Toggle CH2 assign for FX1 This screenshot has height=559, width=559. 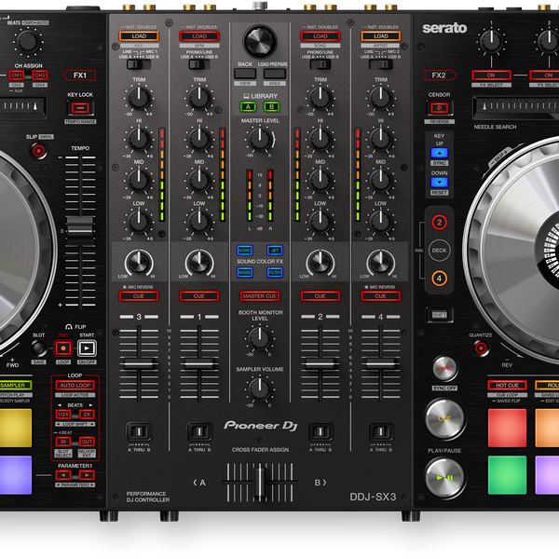pos(40,75)
